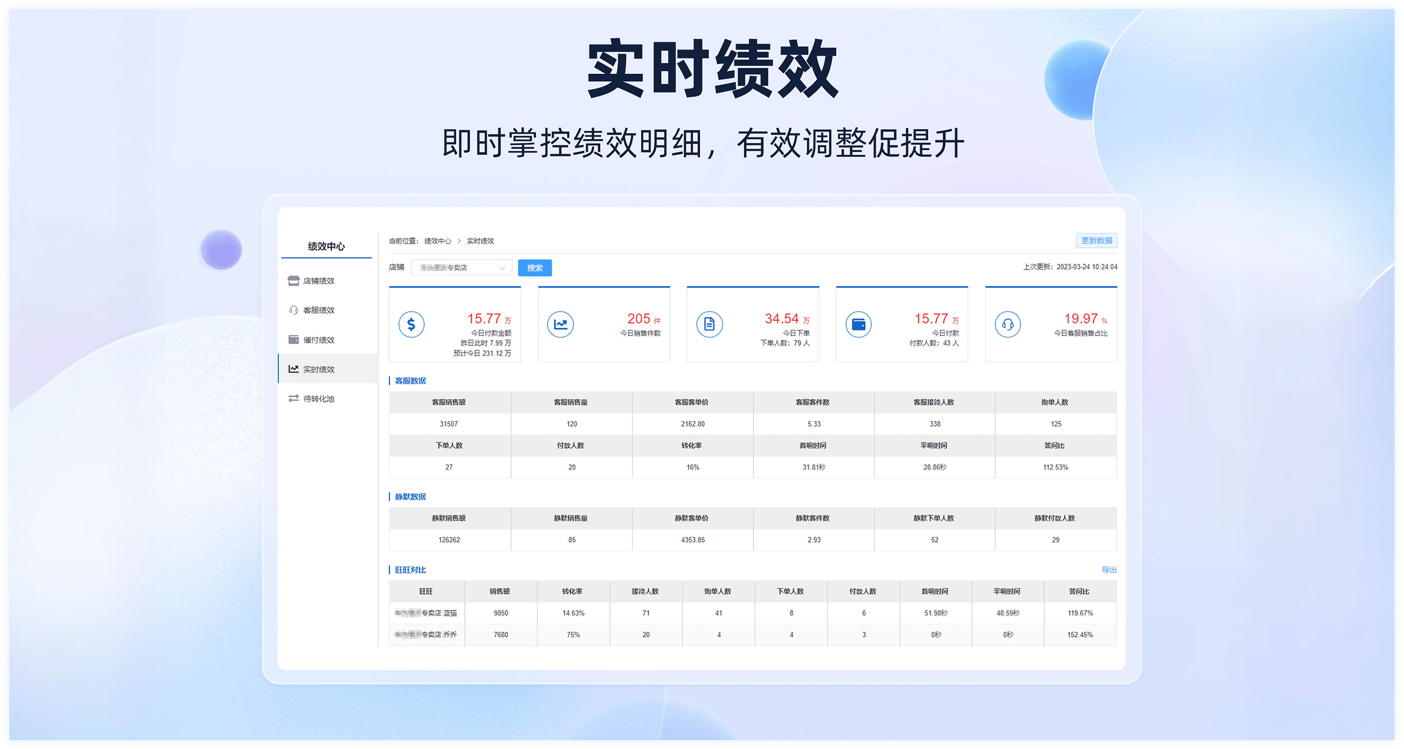Click the chart icon beside 实时绩效
This screenshot has height=749, width=1404.
[x=293, y=369]
